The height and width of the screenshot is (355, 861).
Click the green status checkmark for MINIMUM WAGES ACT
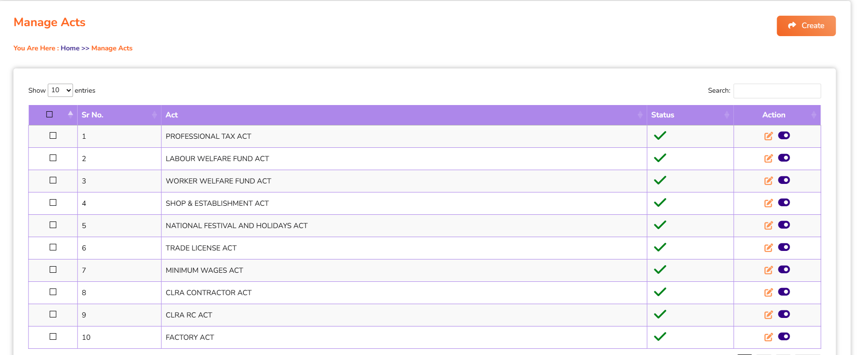(x=660, y=269)
